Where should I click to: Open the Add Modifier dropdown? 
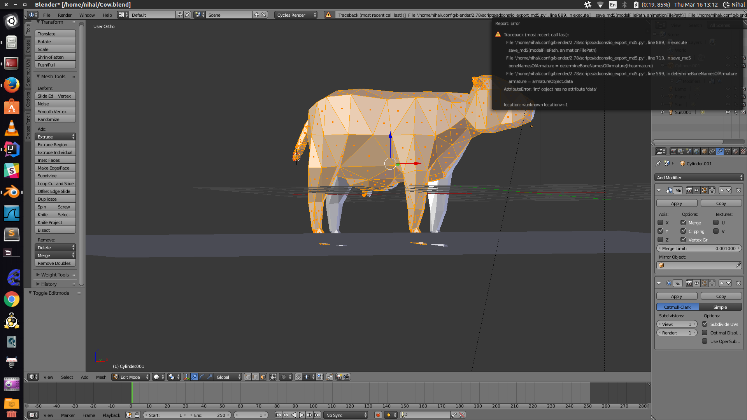[699, 177]
